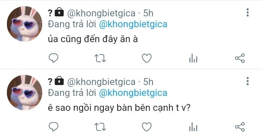Reply to the "ê sao ngồi ngay bàn" tweet
The height and width of the screenshot is (137, 262).
(53, 127)
